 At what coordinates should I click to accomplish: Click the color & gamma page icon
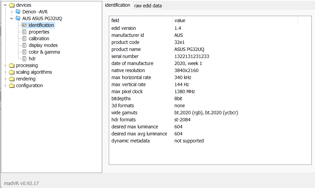click(x=24, y=52)
